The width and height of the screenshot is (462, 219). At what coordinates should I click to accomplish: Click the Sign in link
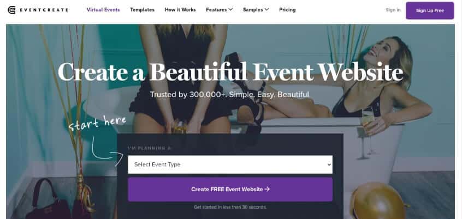click(x=393, y=10)
